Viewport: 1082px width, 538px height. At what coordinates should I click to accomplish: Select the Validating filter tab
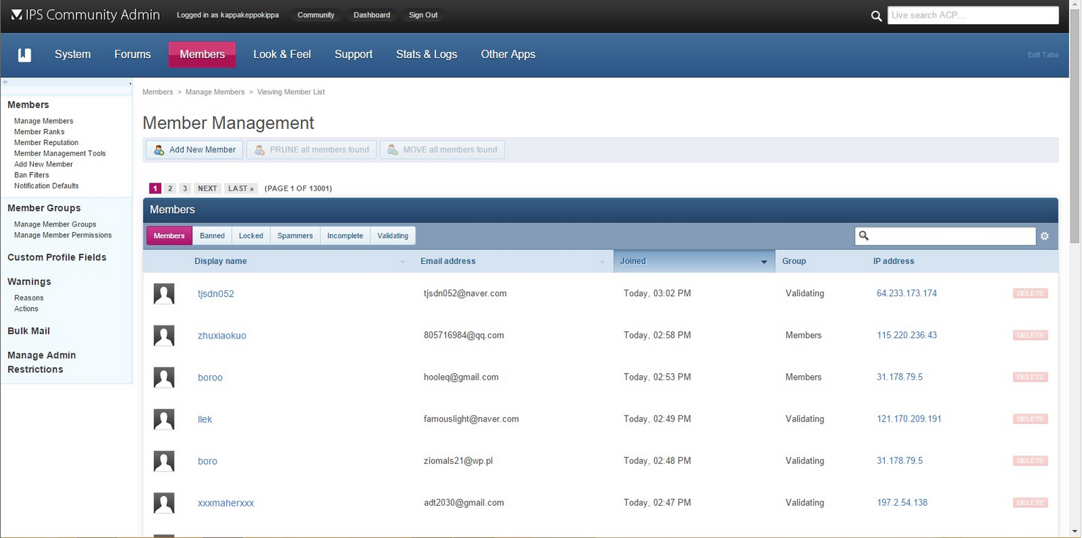coord(393,236)
